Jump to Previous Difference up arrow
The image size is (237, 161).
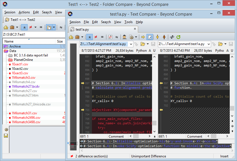pyautogui.click(x=164, y=37)
